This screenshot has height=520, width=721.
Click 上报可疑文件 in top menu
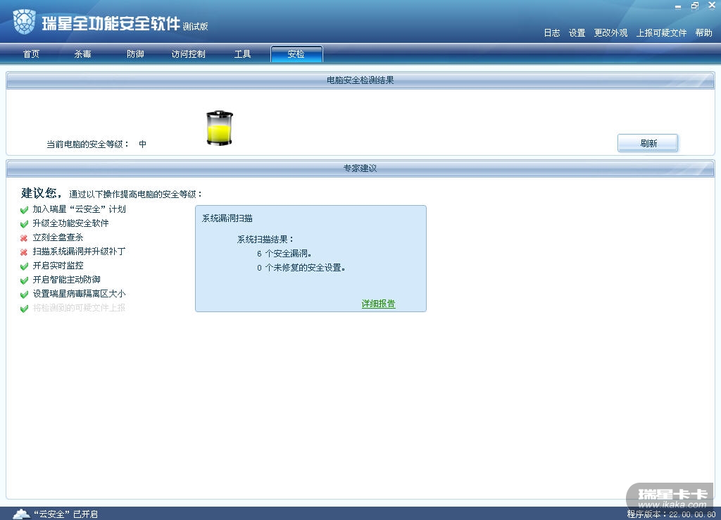tap(661, 32)
